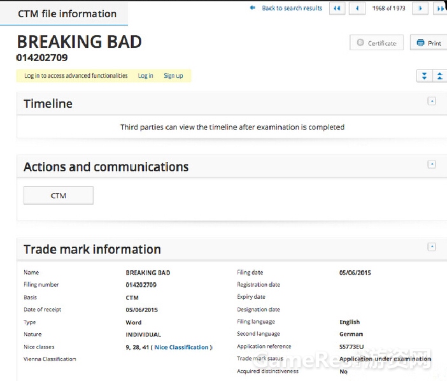Click Back to search results link

292,8
